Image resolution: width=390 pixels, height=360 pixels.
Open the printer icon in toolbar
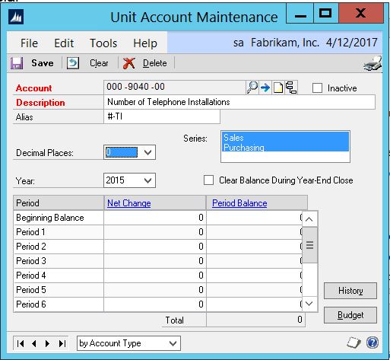pyautogui.click(x=373, y=63)
